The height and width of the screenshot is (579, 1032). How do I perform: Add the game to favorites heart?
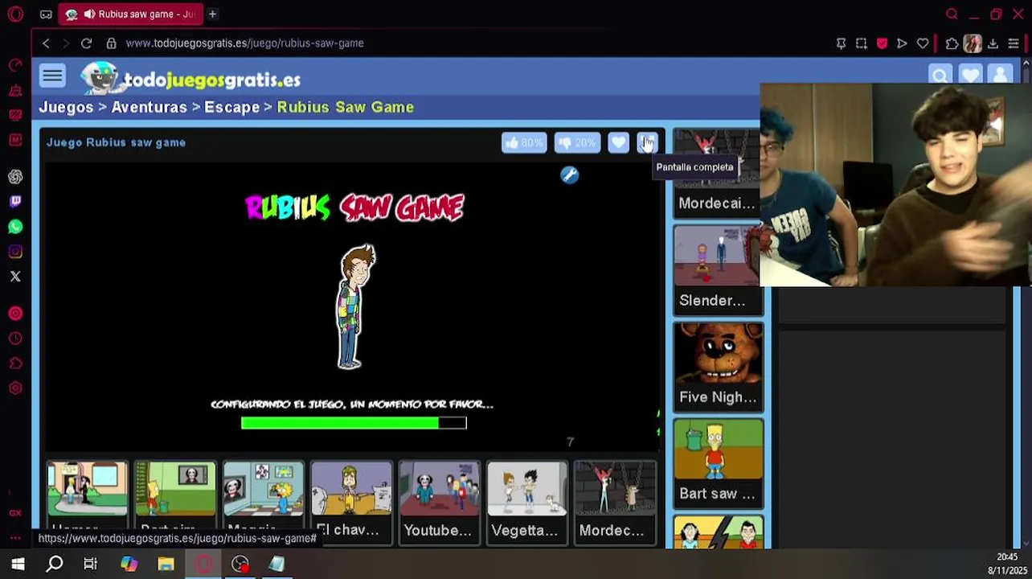coord(618,142)
